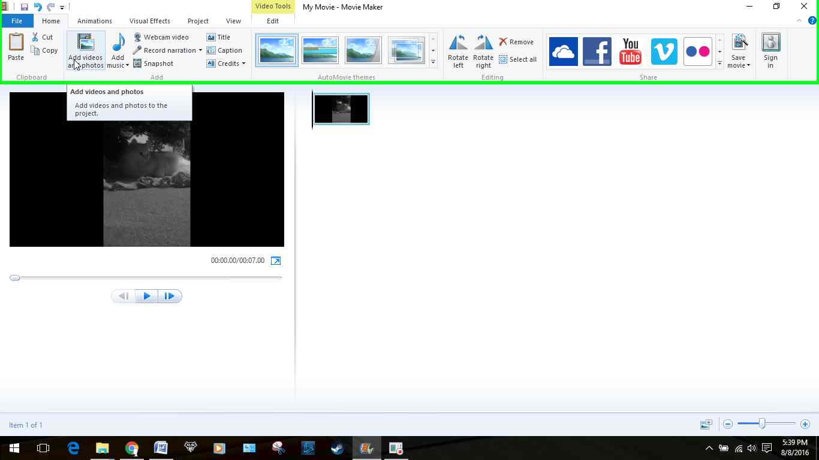Add Credits to the movie

coord(223,63)
